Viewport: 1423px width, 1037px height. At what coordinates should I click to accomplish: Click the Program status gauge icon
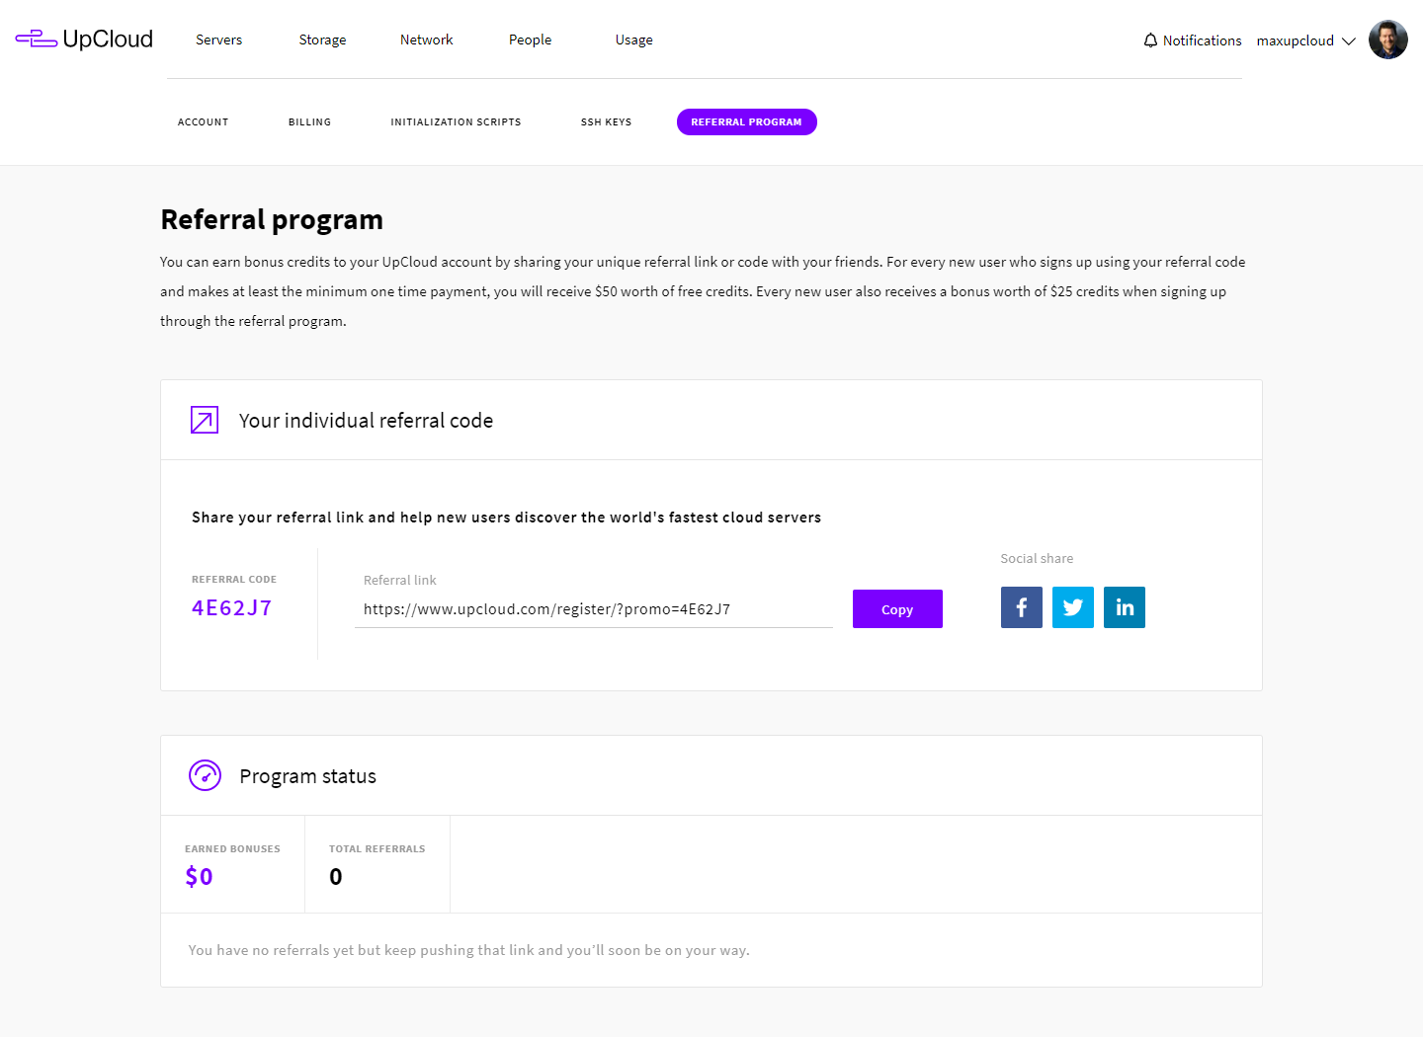pyautogui.click(x=205, y=775)
